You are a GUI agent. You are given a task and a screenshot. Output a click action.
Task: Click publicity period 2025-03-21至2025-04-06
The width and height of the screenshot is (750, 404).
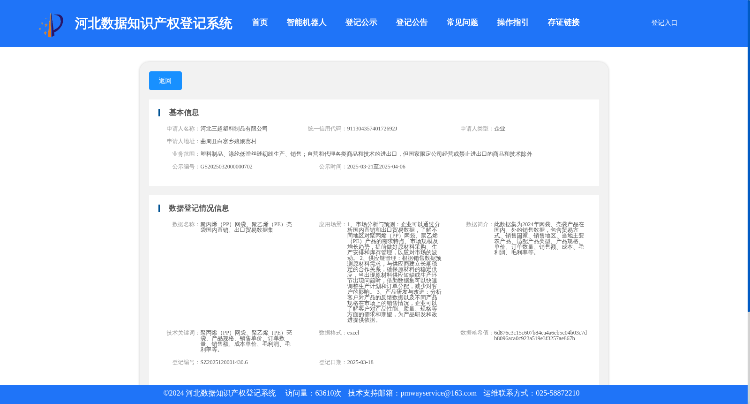[x=376, y=167]
